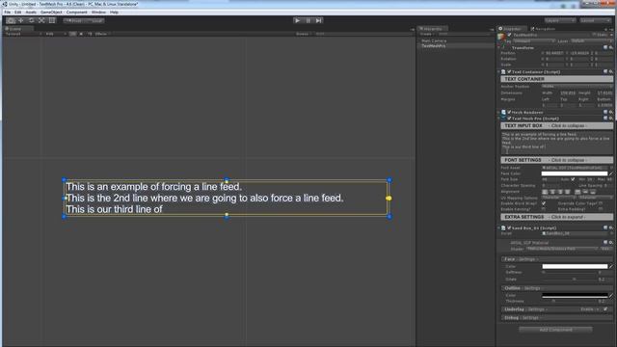The height and width of the screenshot is (347, 617).
Task: Toggle the GameObject active checkbox
Action: coord(510,35)
